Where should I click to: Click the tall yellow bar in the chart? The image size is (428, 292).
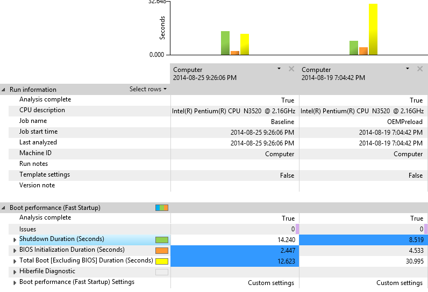point(373,30)
